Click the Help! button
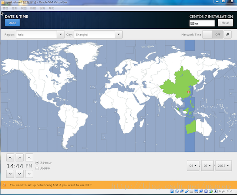This screenshot has height=195, width=237. pos(225,23)
